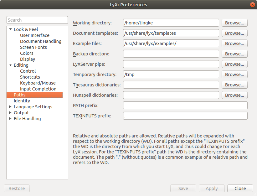Image resolution: width=257 pixels, height=196 pixels.
Task: Click the TEXINPUTS prefix input box
Action: (185, 116)
